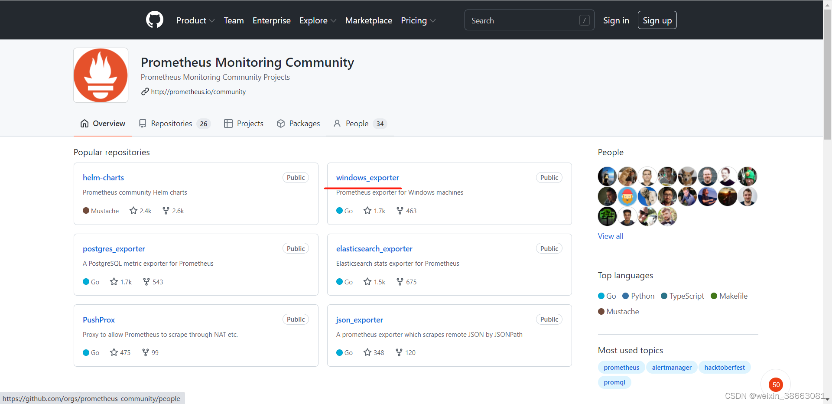The width and height of the screenshot is (832, 404).
Task: Click the fork icon on postgres_exporter card
Action: point(146,282)
